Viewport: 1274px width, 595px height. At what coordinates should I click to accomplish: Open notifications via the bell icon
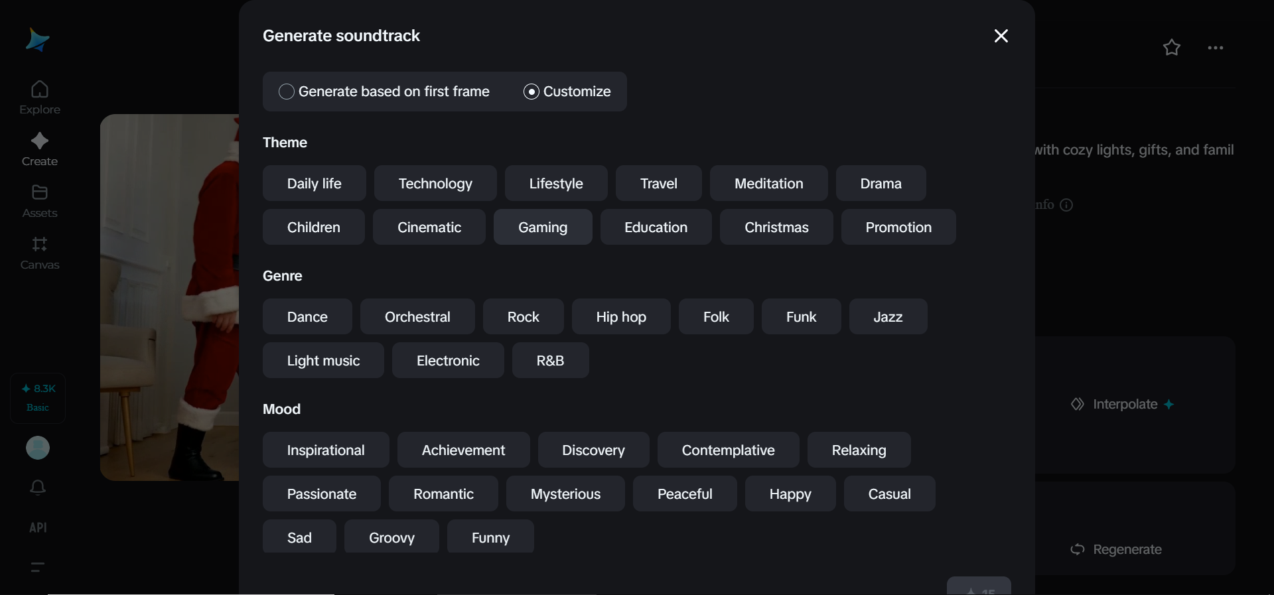pos(37,488)
